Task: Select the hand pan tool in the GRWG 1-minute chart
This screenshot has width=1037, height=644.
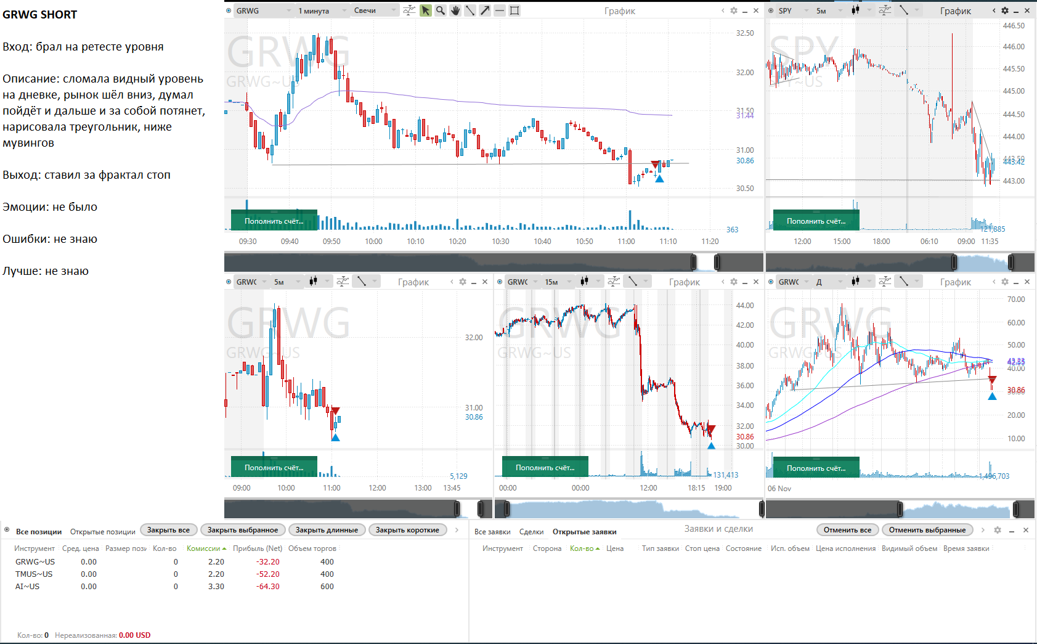Action: [x=455, y=10]
